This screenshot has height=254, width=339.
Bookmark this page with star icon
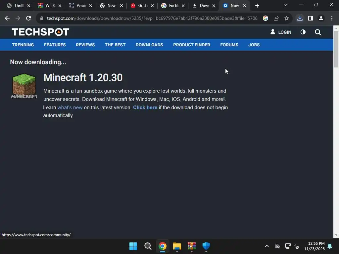(287, 19)
